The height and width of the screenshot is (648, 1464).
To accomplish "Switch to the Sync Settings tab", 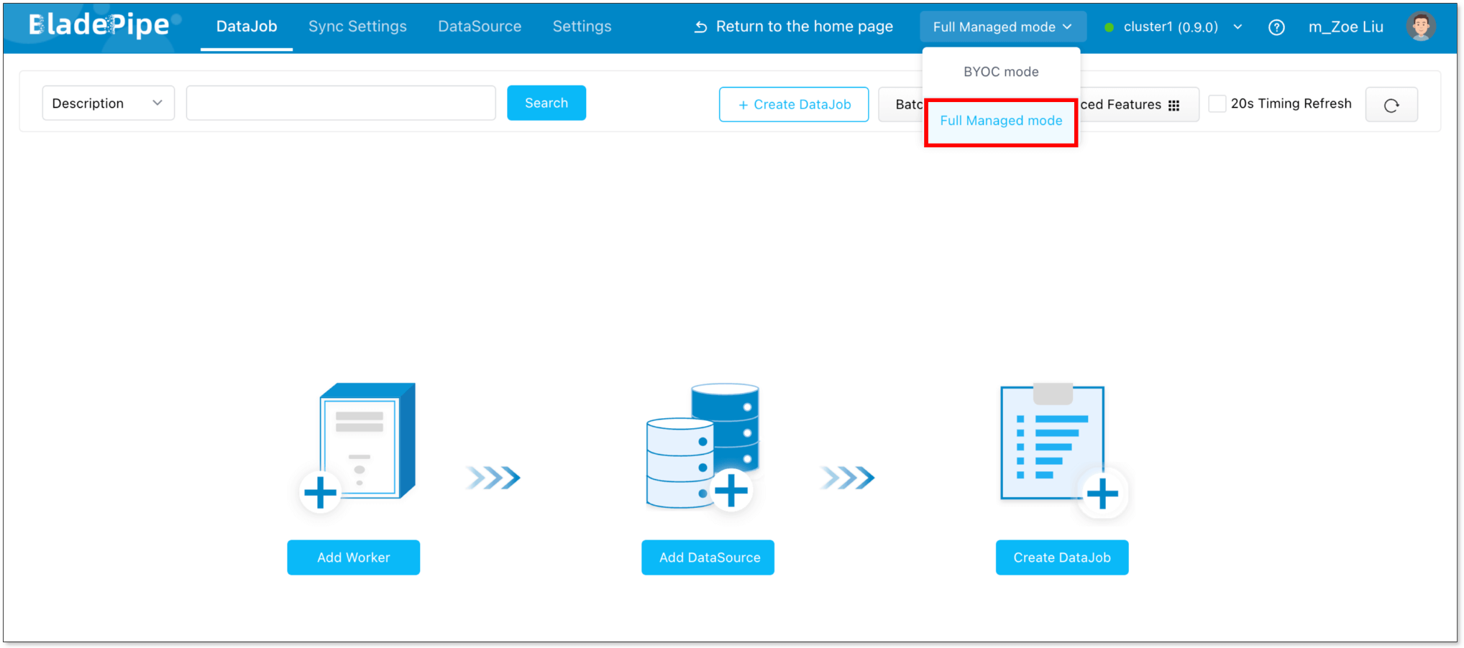I will (357, 27).
